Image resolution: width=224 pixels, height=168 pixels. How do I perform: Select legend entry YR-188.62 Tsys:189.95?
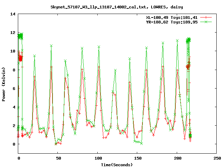coord(172,22)
